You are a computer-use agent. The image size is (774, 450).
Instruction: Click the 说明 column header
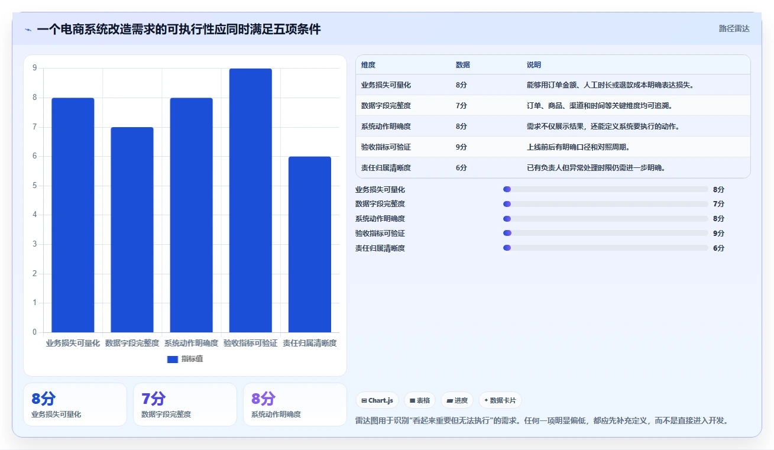(x=534, y=65)
